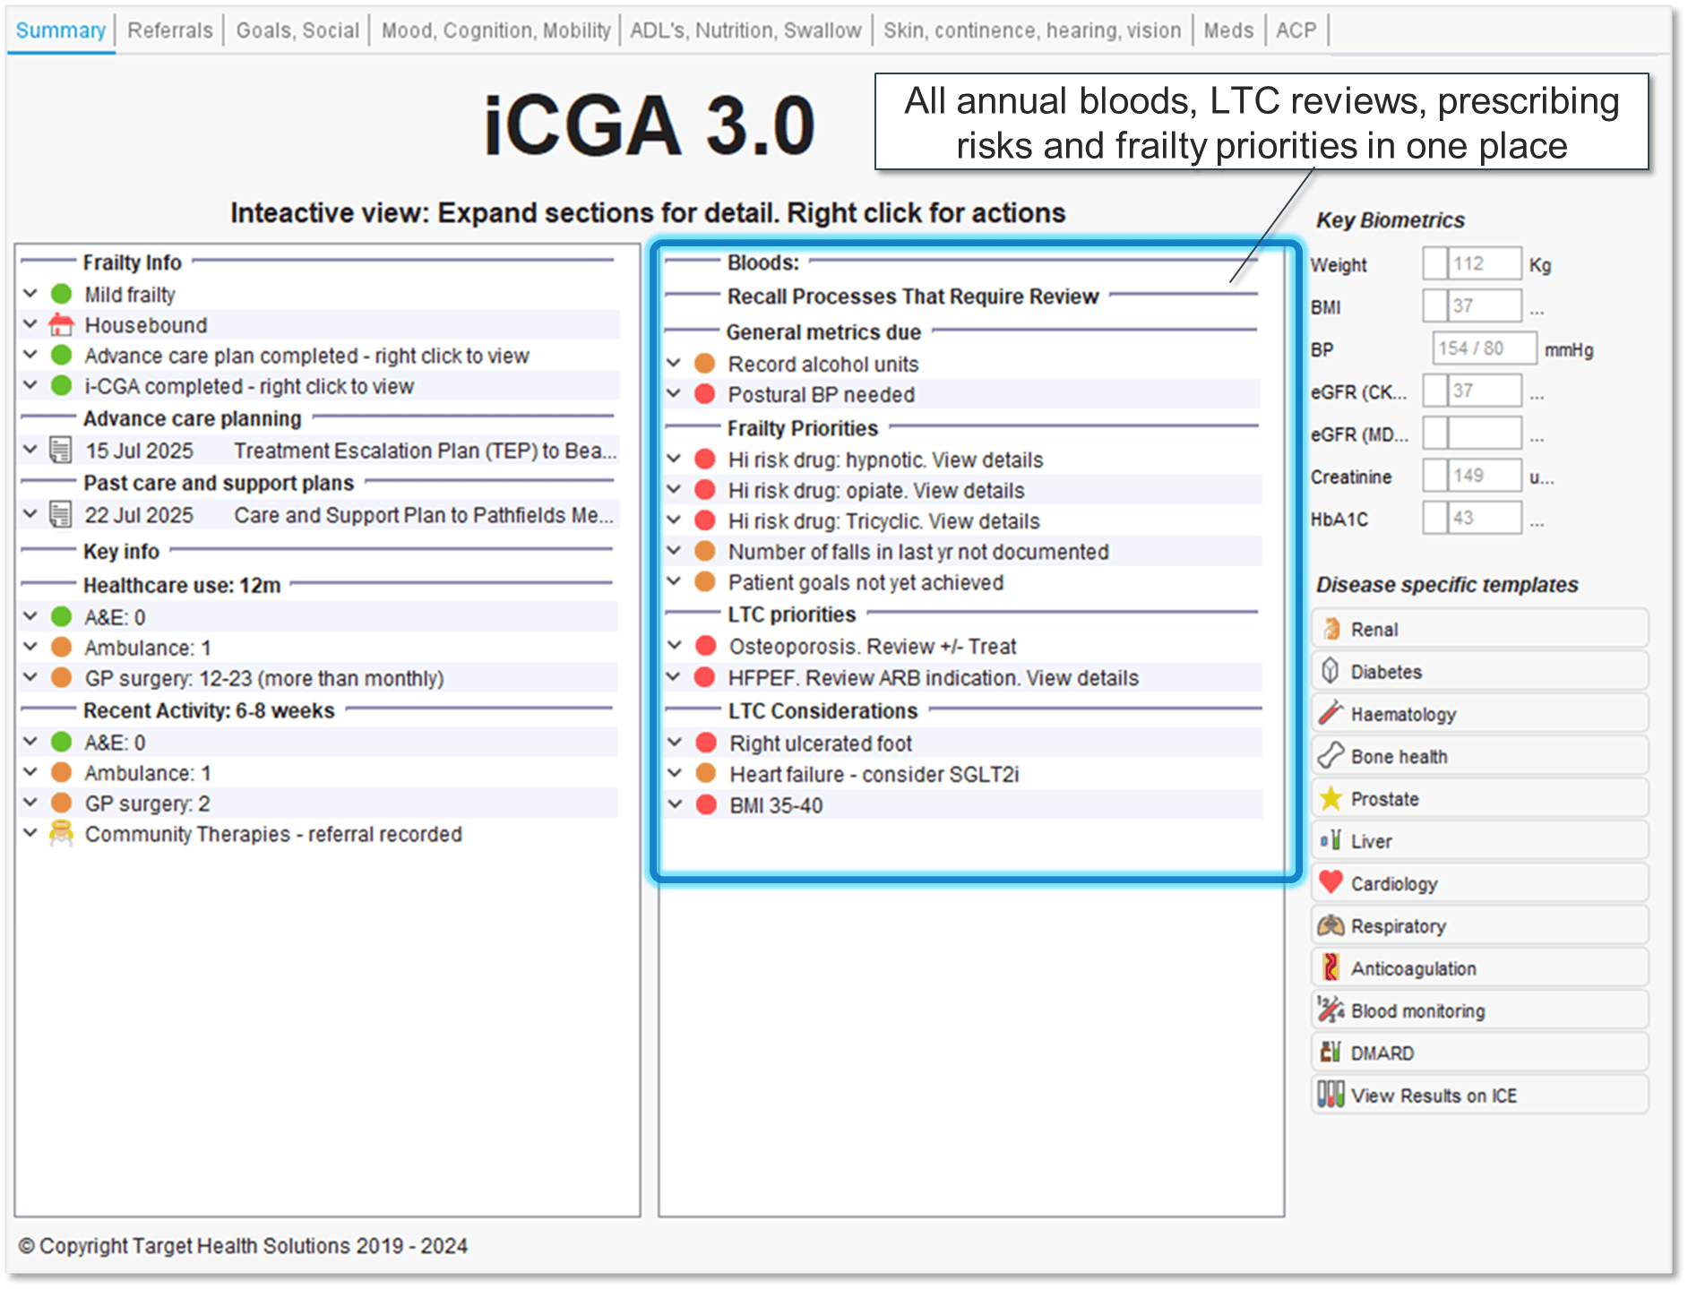1688x1289 pixels.
Task: Open the Bone health template icon
Action: click(x=1331, y=756)
